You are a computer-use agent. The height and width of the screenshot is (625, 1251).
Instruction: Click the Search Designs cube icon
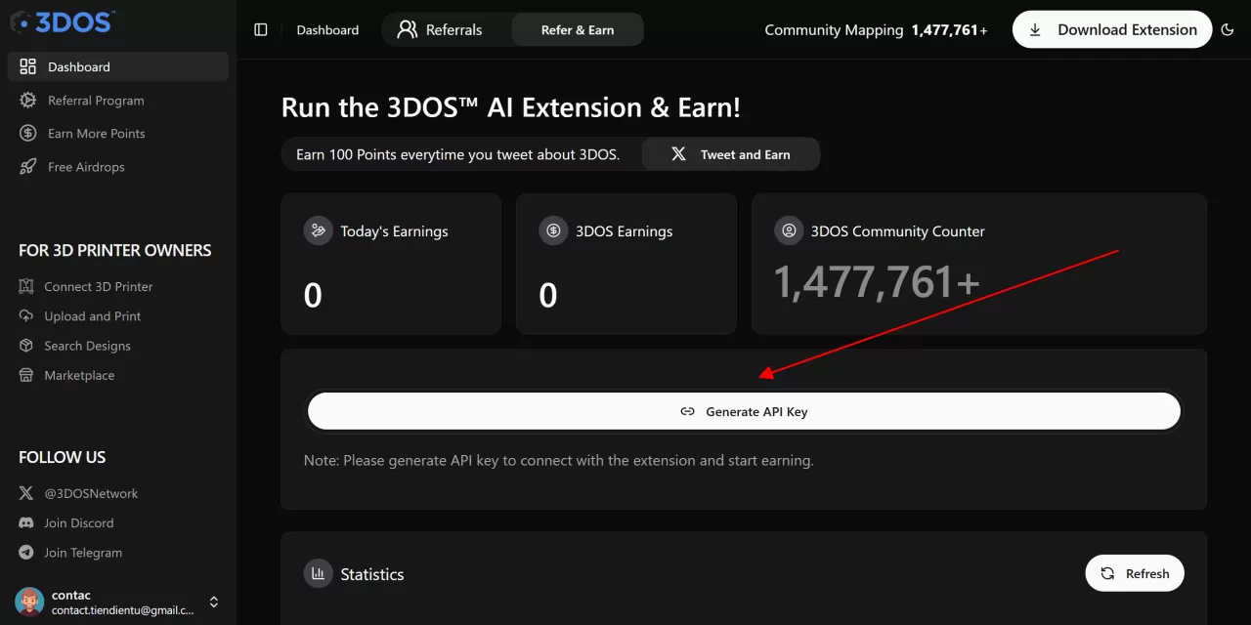pyautogui.click(x=26, y=345)
